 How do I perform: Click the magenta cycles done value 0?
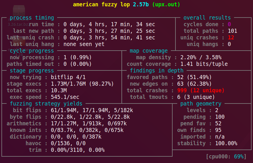point(229,24)
